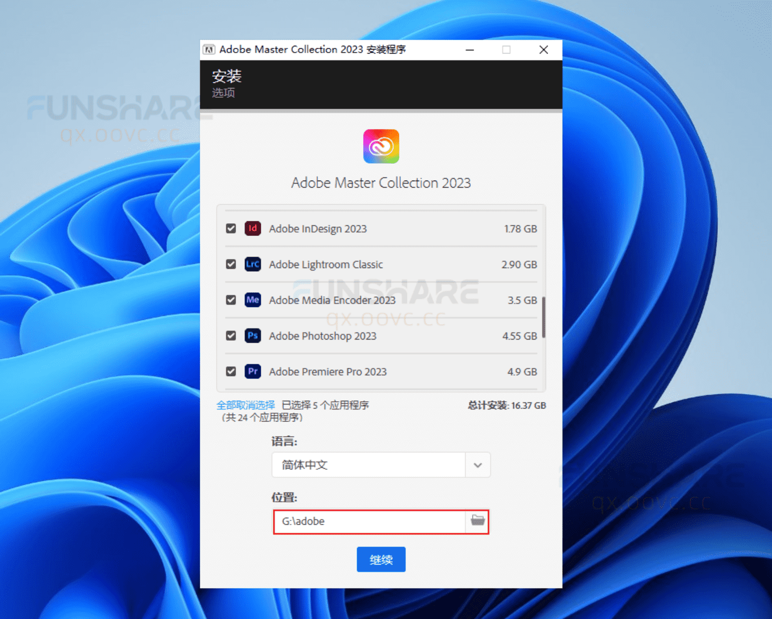Viewport: 772px width, 619px height.
Task: Click the Premiere Pro icon
Action: click(x=252, y=372)
